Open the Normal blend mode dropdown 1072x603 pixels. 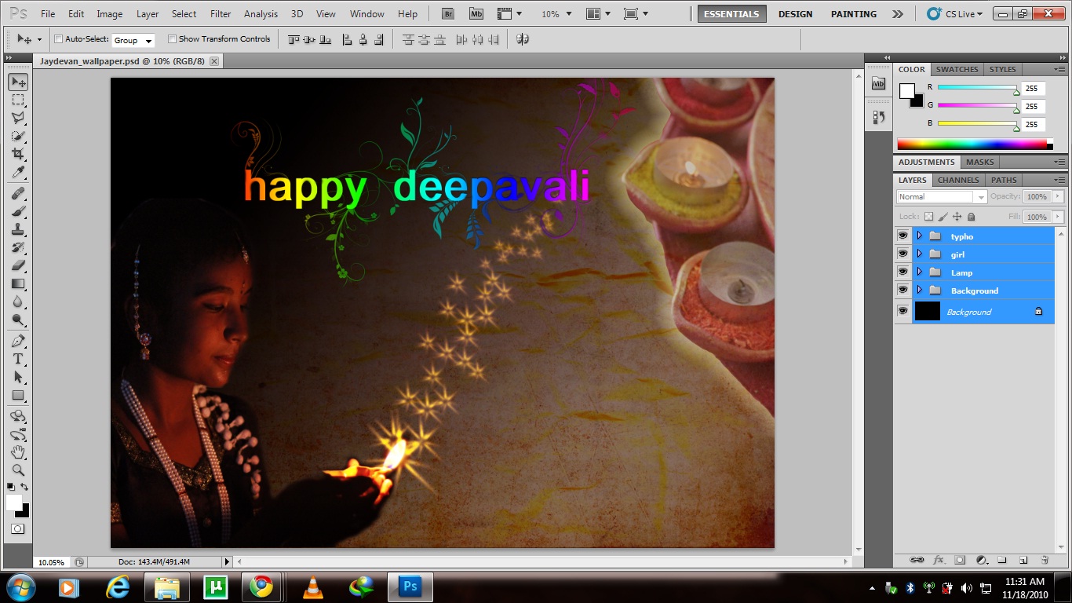click(941, 197)
